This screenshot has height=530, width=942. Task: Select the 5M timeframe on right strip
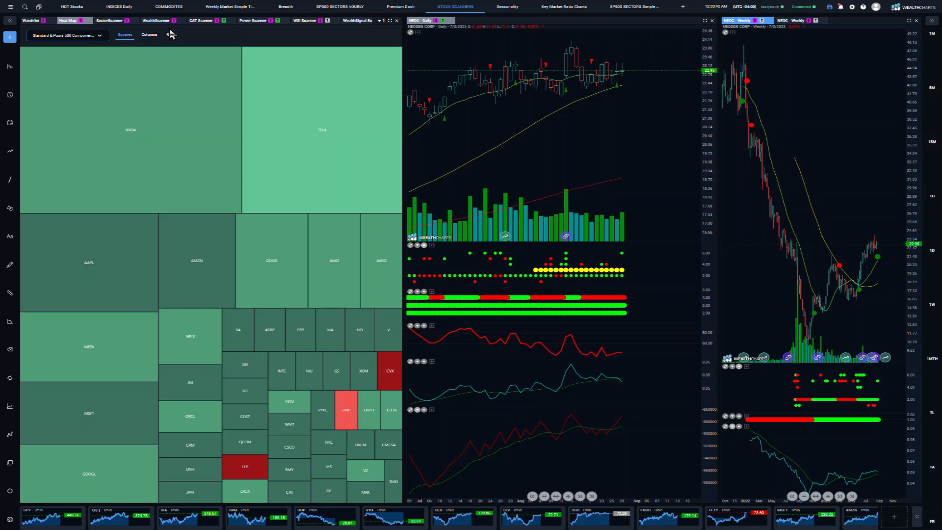pos(932,88)
